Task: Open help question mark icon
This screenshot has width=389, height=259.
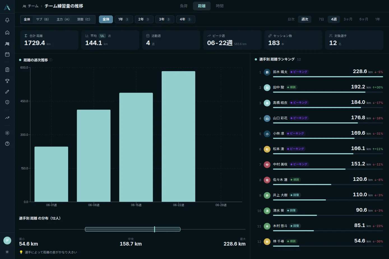Action: 7,144
